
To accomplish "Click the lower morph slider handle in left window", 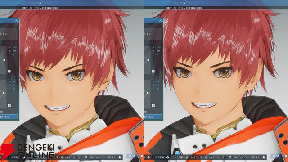I will pyautogui.click(x=4, y=93).
